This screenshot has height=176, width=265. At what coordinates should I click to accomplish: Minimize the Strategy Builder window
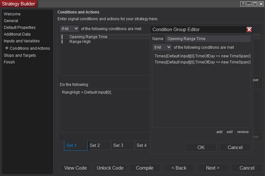coord(249,4)
